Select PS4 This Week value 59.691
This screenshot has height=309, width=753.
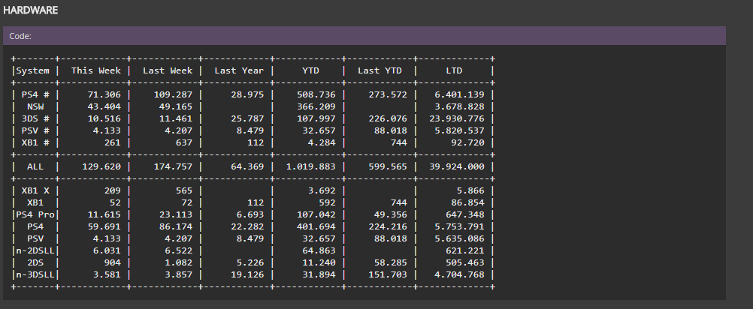tap(104, 226)
